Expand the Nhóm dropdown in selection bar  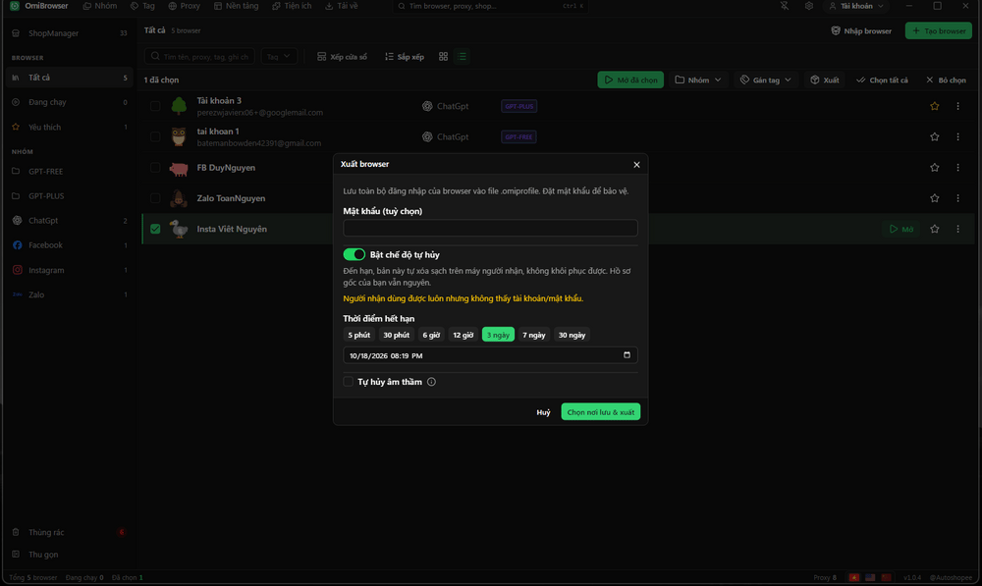[x=697, y=80]
